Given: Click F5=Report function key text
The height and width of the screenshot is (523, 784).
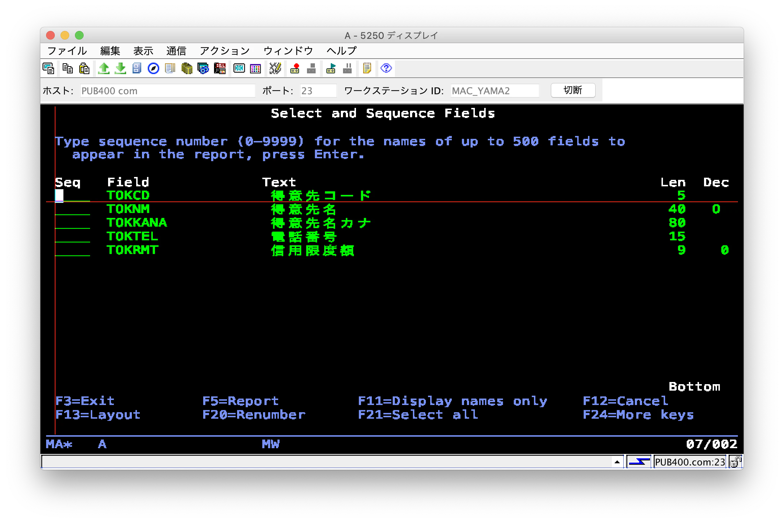Looking at the screenshot, I should [x=240, y=401].
